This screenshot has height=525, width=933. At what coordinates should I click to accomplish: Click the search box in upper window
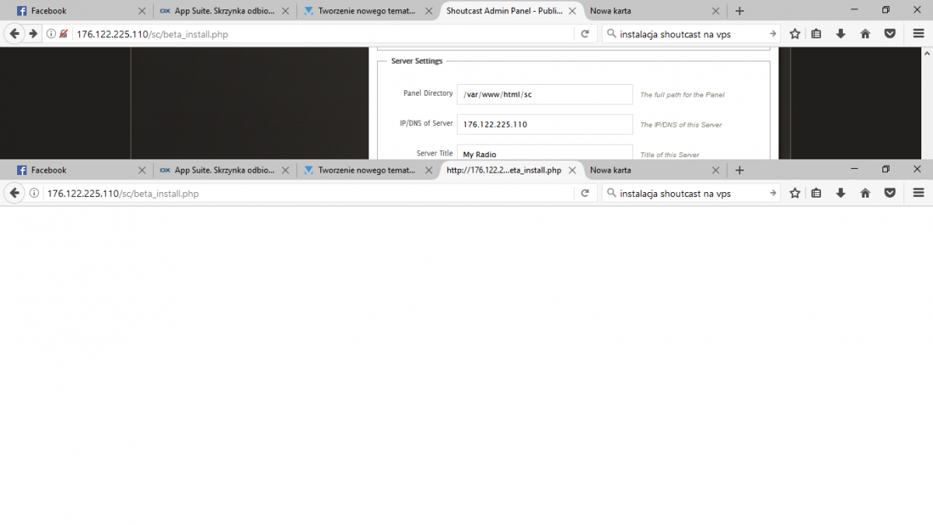690,34
